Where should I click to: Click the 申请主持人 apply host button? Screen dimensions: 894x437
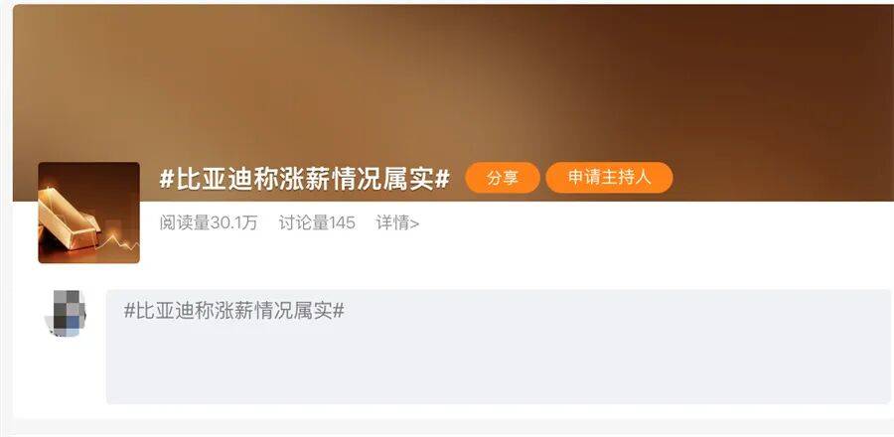pyautogui.click(x=609, y=177)
